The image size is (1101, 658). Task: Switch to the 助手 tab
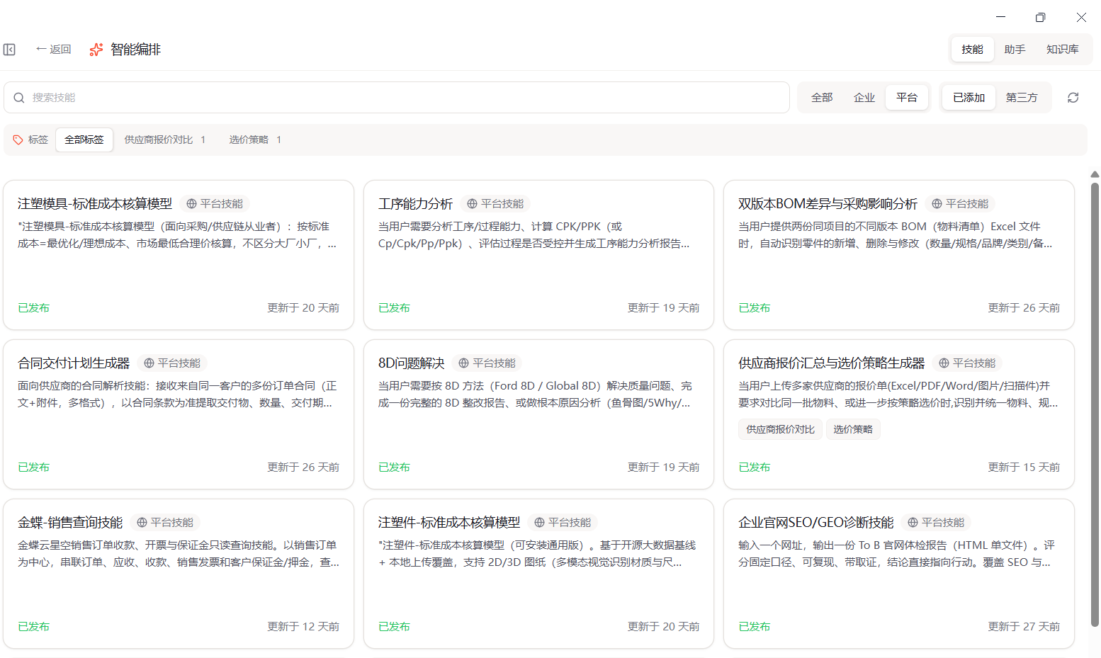(1015, 50)
